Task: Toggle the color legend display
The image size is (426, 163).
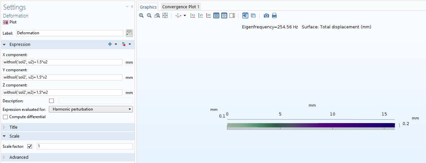Action: pyautogui.click(x=232, y=16)
